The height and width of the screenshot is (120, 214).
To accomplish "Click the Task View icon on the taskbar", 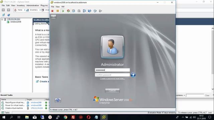I will tap(19, 117).
